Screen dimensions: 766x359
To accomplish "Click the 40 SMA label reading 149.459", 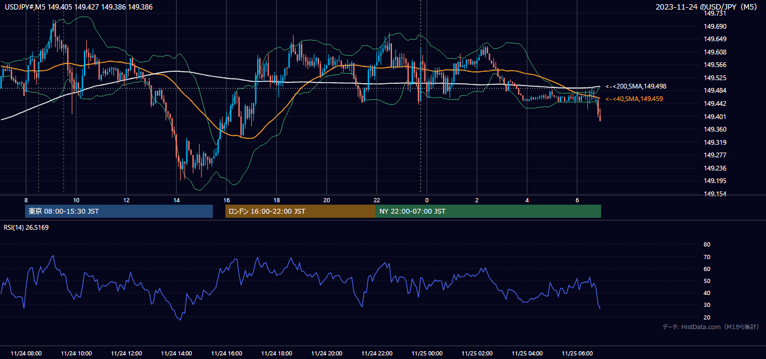I will (634, 99).
